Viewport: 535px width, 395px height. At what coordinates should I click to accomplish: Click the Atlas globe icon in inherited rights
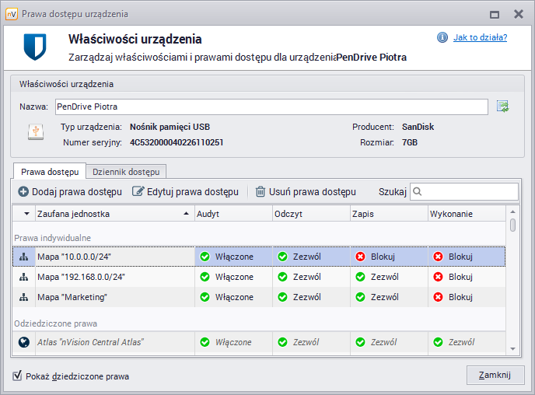23,342
